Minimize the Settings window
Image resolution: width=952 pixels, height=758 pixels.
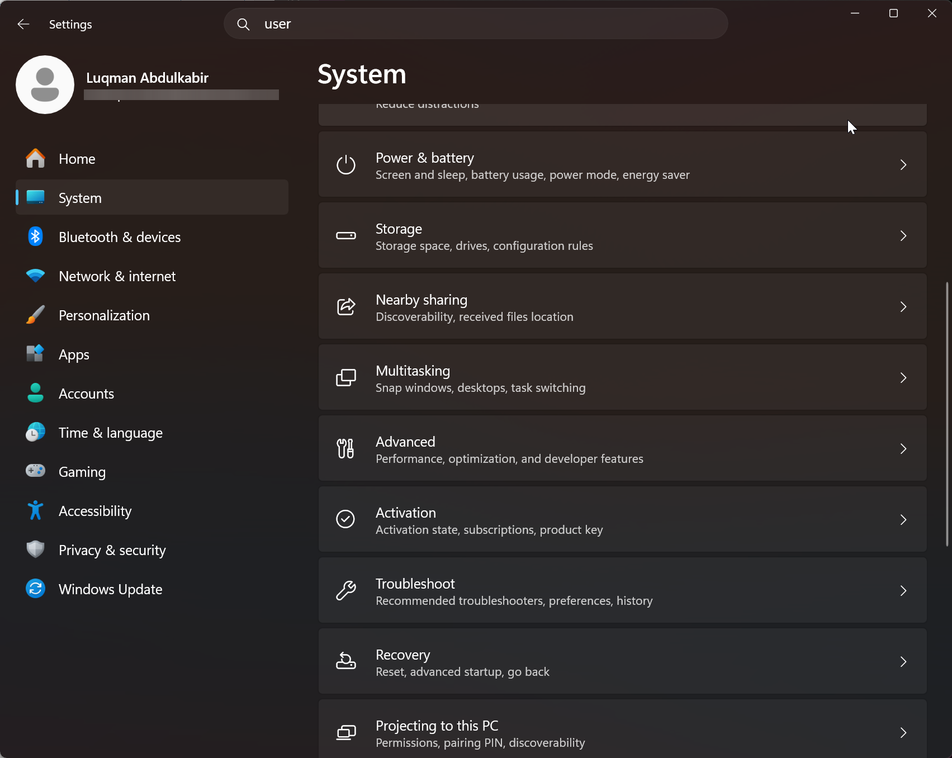[855, 13]
